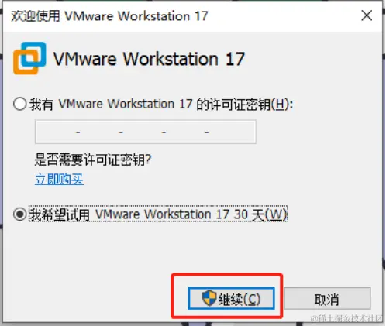Click the 是否需要许可证密钥? text

[x=93, y=160]
